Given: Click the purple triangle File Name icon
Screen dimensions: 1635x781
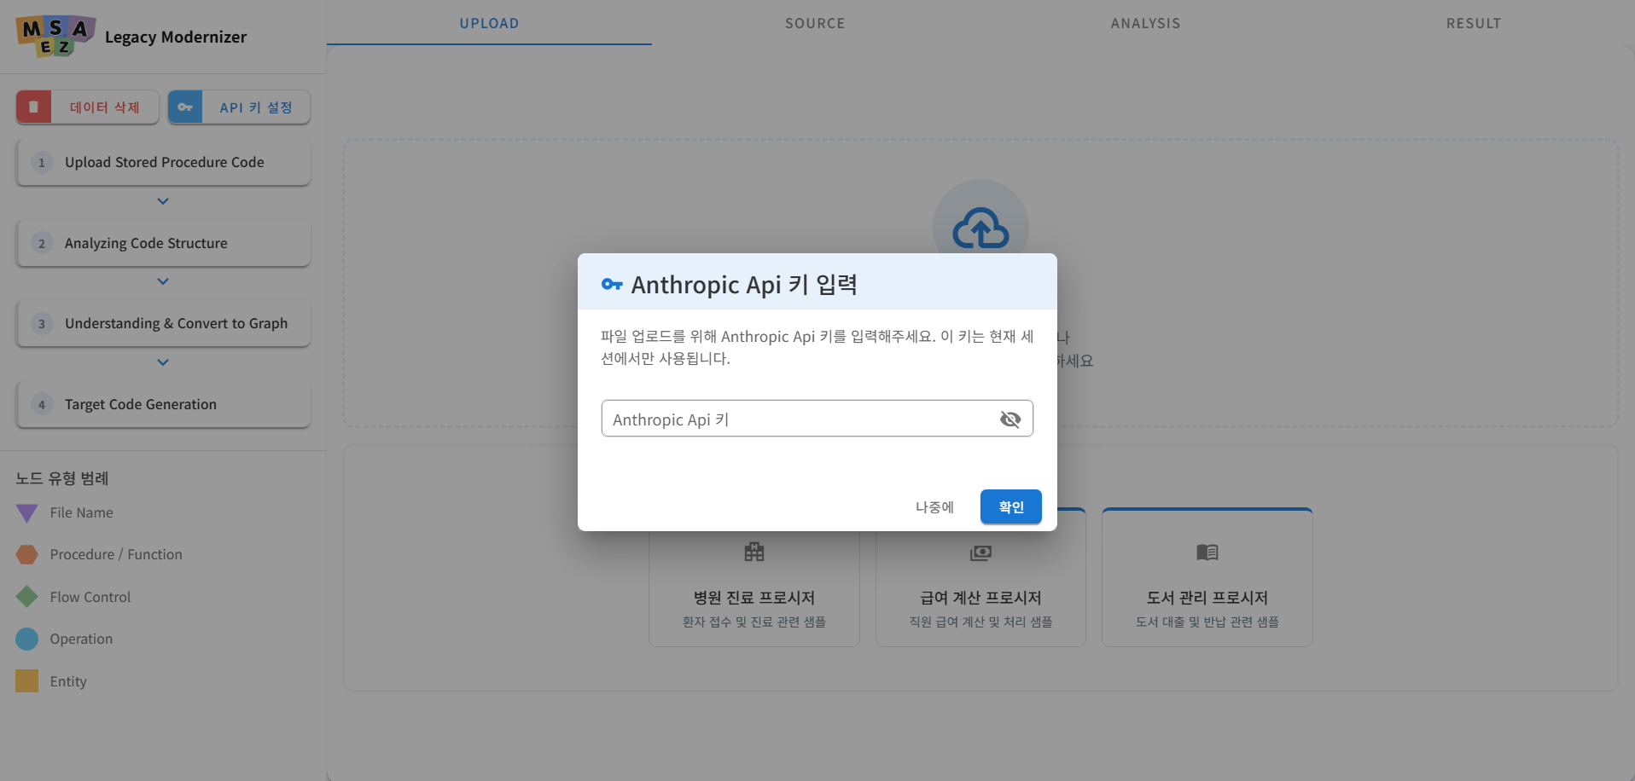Looking at the screenshot, I should 27,513.
